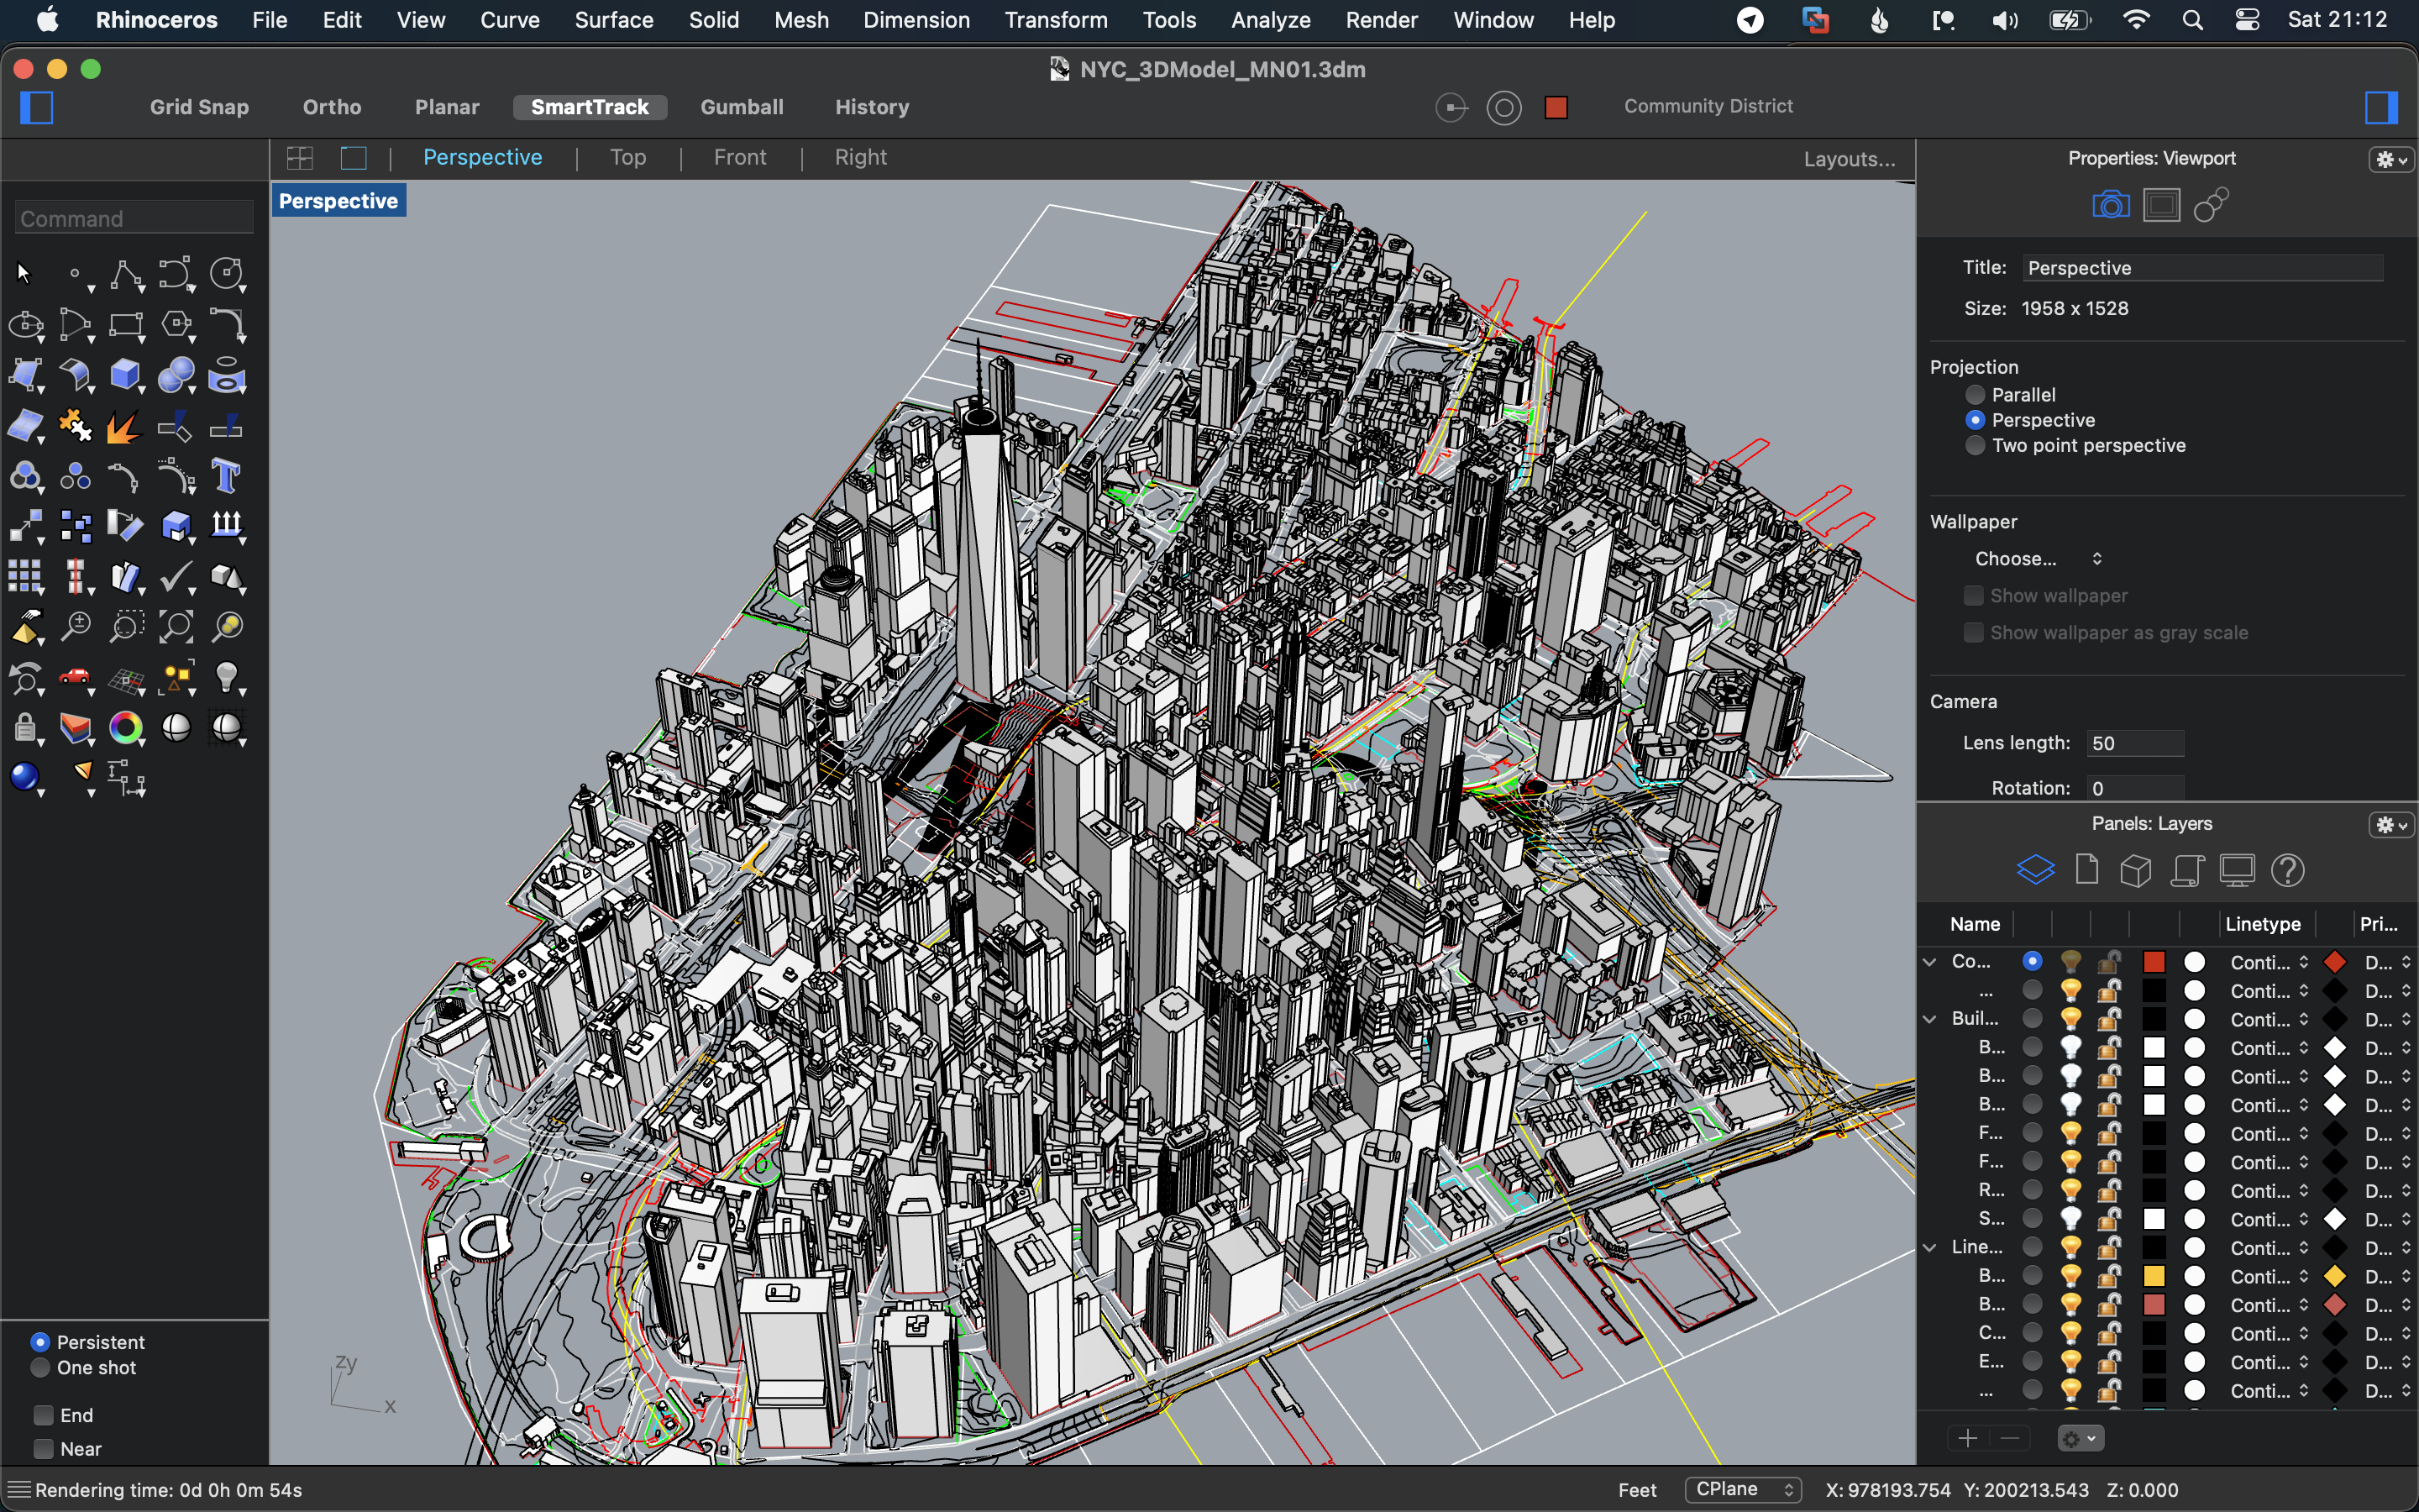Click the four-viewport layout icon
The width and height of the screenshot is (2419, 1512).
[300, 158]
